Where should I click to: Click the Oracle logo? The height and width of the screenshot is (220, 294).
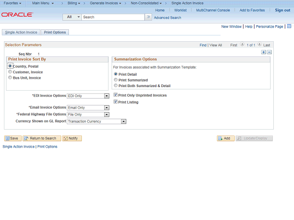(17, 15)
